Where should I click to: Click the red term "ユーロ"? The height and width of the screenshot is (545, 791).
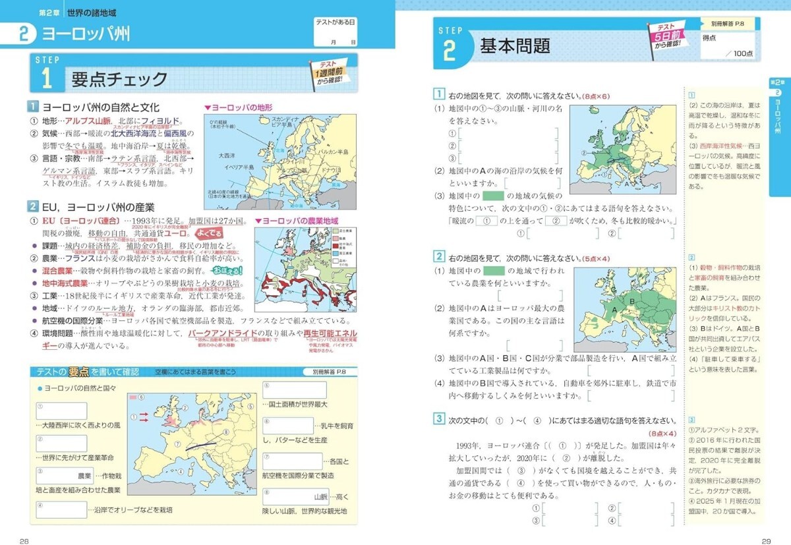(x=176, y=233)
